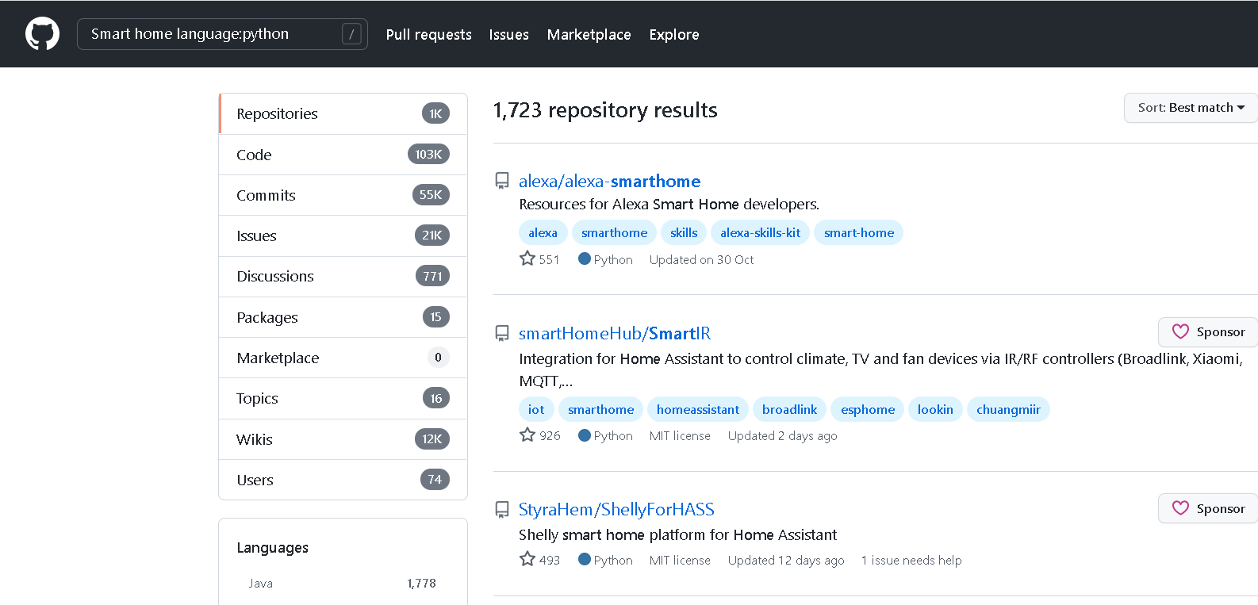Click repository icon beside smartHomeHub/SmartIR
Viewport: 1258px width, 605px height.
click(502, 333)
